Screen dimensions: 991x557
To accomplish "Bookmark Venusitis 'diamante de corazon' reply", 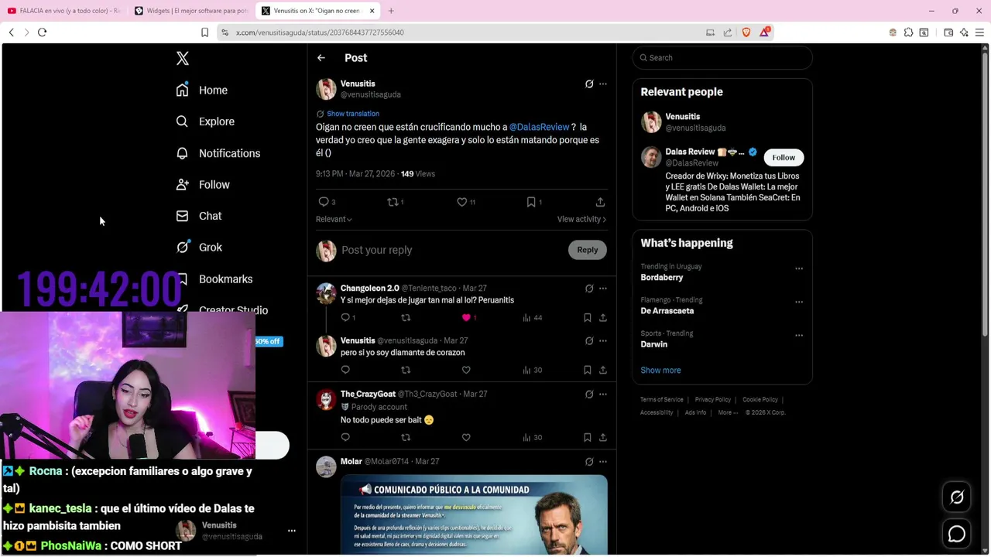I will (588, 370).
